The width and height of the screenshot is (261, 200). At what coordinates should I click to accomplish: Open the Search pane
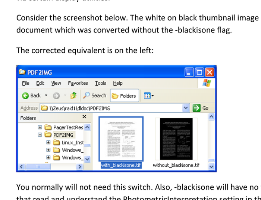coord(95,96)
